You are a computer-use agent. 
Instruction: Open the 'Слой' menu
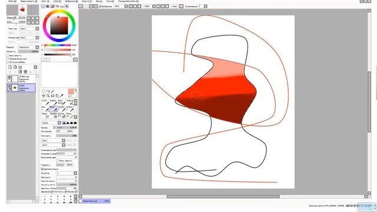[x=57, y=1]
